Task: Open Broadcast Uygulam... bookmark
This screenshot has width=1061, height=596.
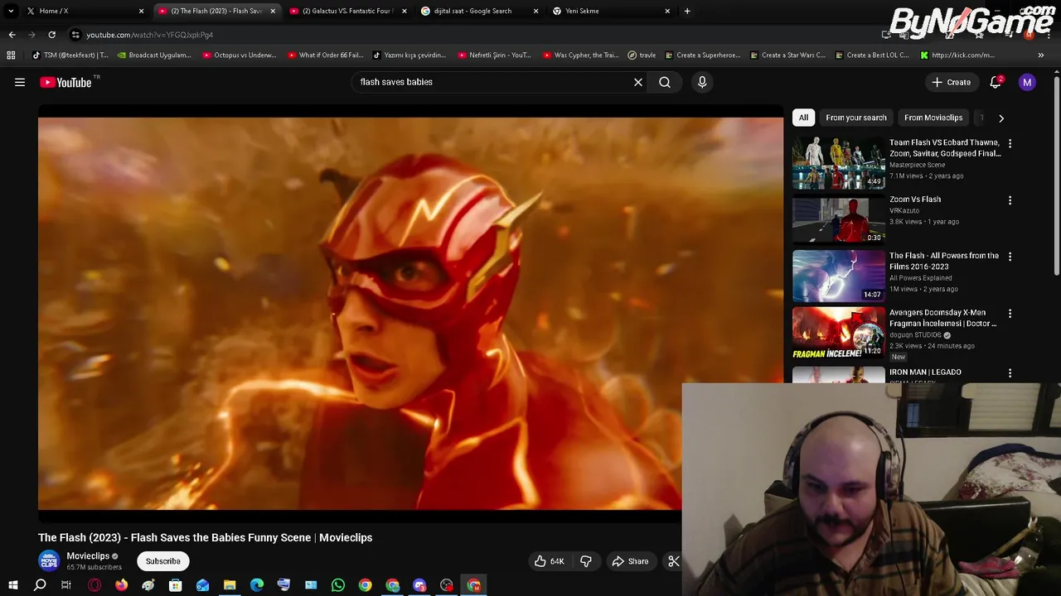Action: (x=154, y=55)
